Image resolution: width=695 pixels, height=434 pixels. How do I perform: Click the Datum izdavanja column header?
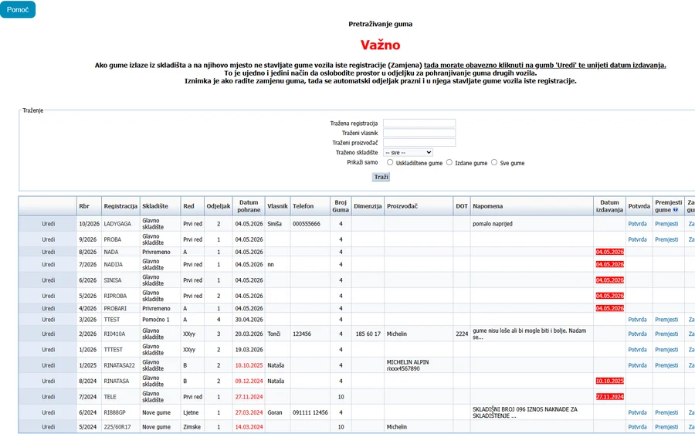tap(609, 206)
